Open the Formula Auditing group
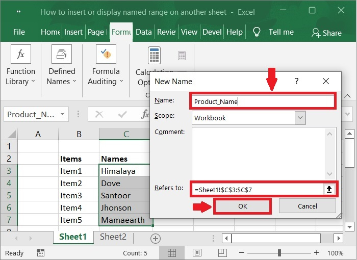357x260 pixels. tap(106, 66)
